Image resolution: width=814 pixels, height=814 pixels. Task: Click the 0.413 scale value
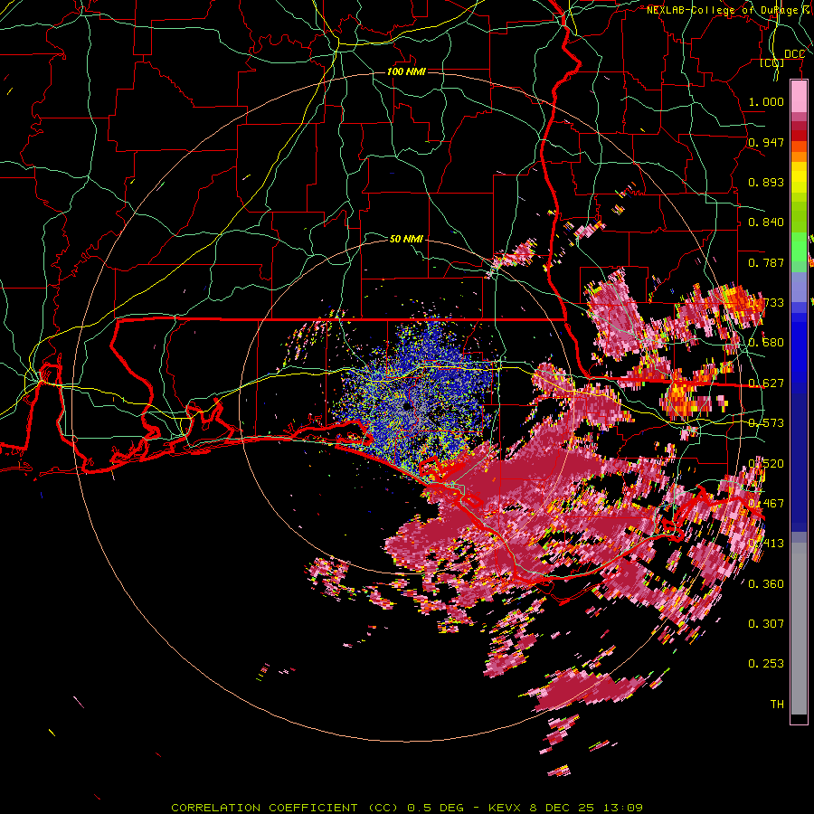tap(766, 544)
